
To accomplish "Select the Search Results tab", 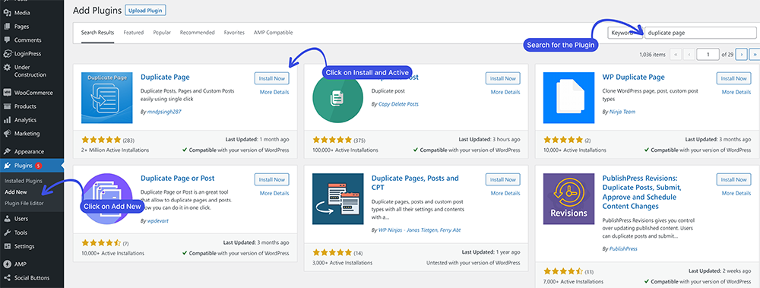I will tap(97, 33).
